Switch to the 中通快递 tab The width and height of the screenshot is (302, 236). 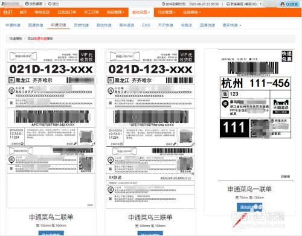pos(13,25)
